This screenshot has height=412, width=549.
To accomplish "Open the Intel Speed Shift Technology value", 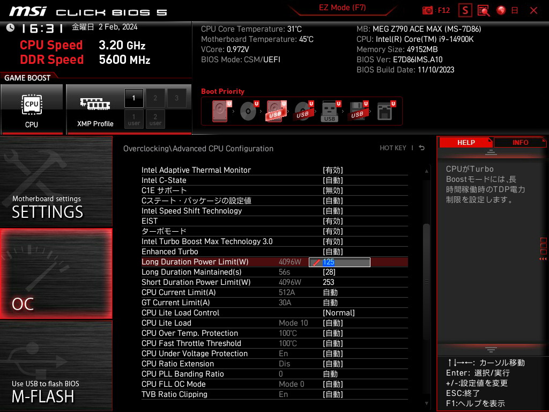I will click(332, 211).
